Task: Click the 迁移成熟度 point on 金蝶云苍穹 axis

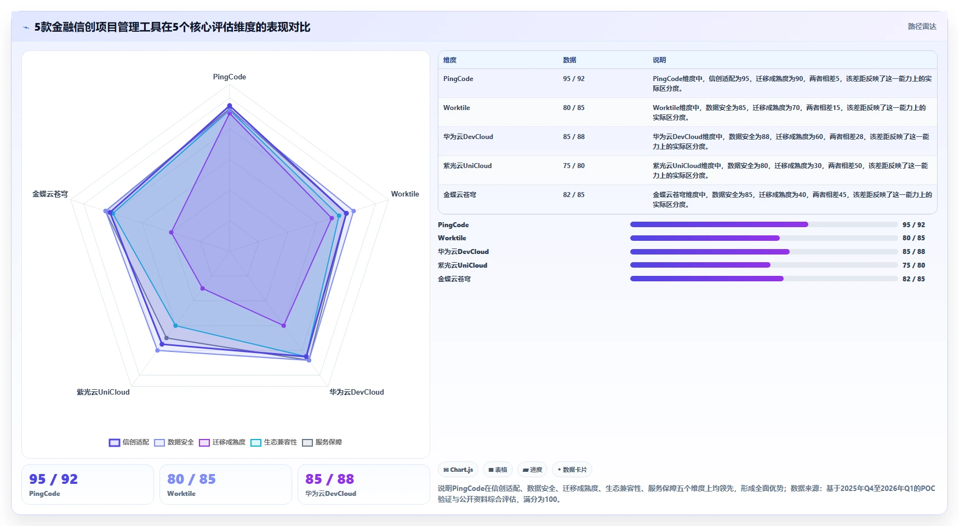Action: coord(172,233)
